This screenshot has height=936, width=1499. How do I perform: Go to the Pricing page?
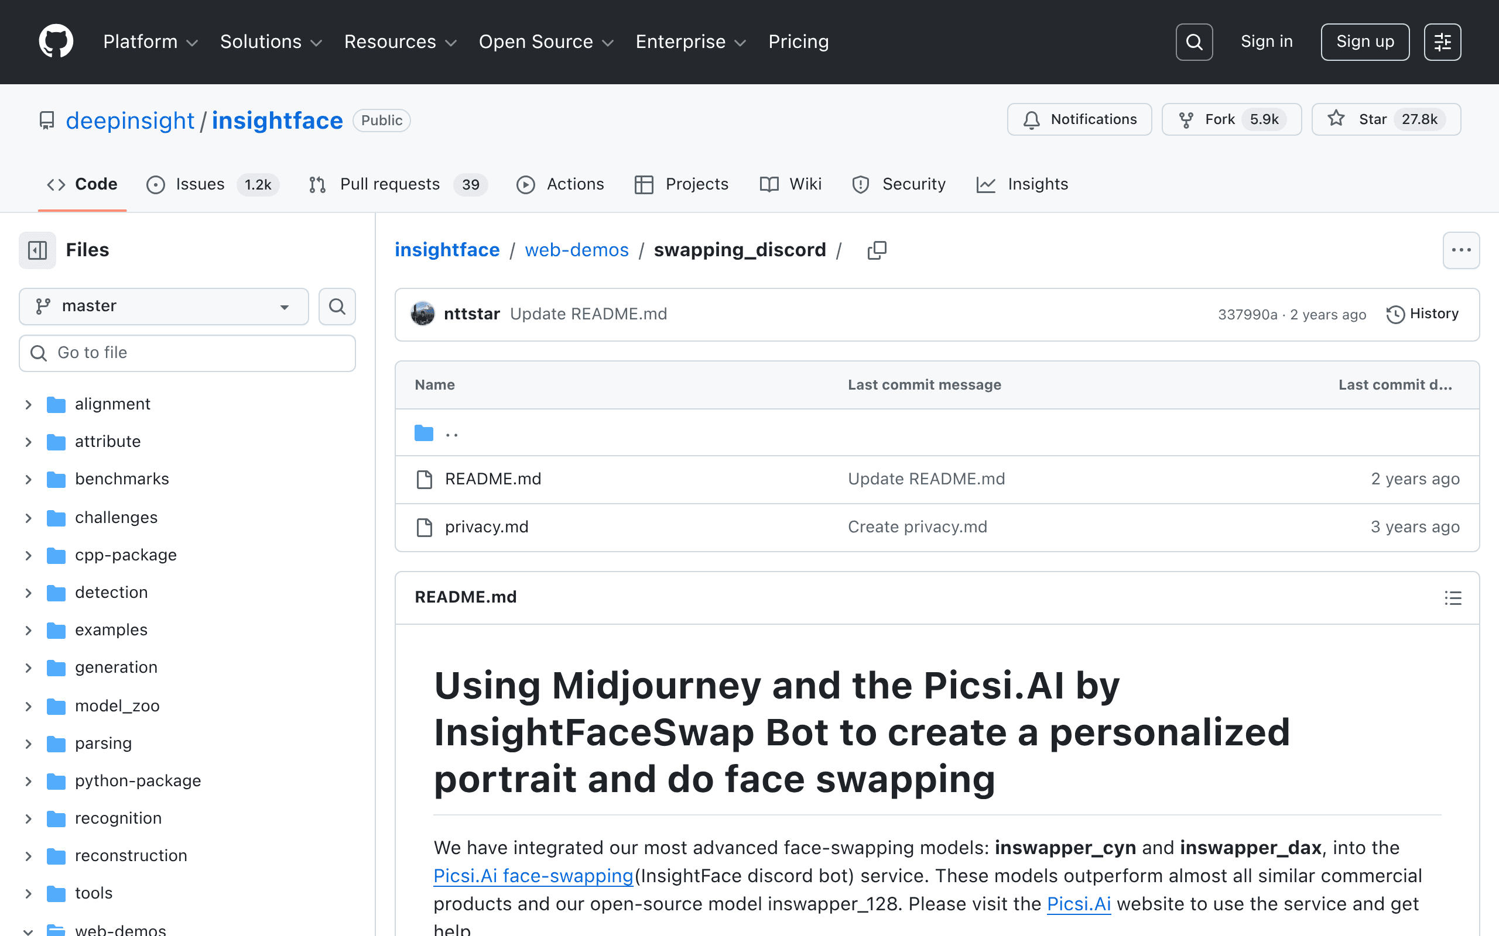point(799,42)
